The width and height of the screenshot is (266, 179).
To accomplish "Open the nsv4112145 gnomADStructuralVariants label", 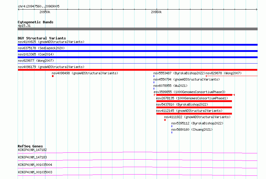I will point(189,111).
